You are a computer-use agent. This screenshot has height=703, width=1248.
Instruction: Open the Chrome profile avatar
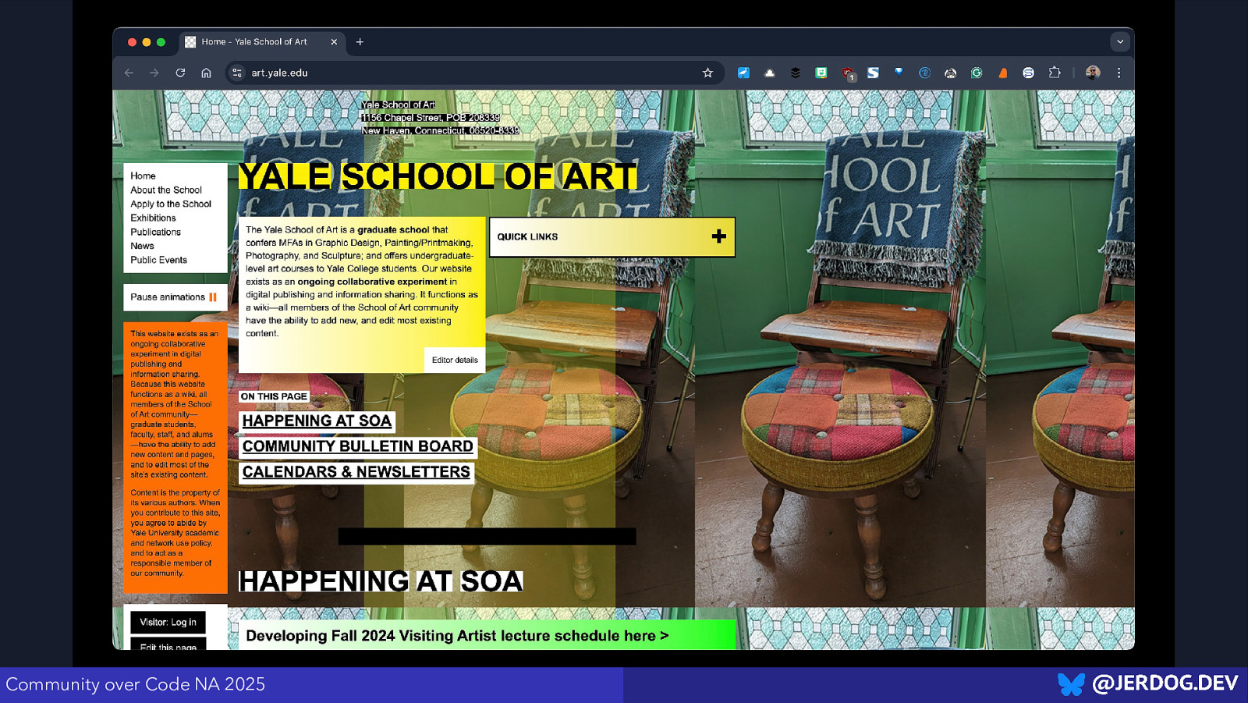[x=1093, y=73]
